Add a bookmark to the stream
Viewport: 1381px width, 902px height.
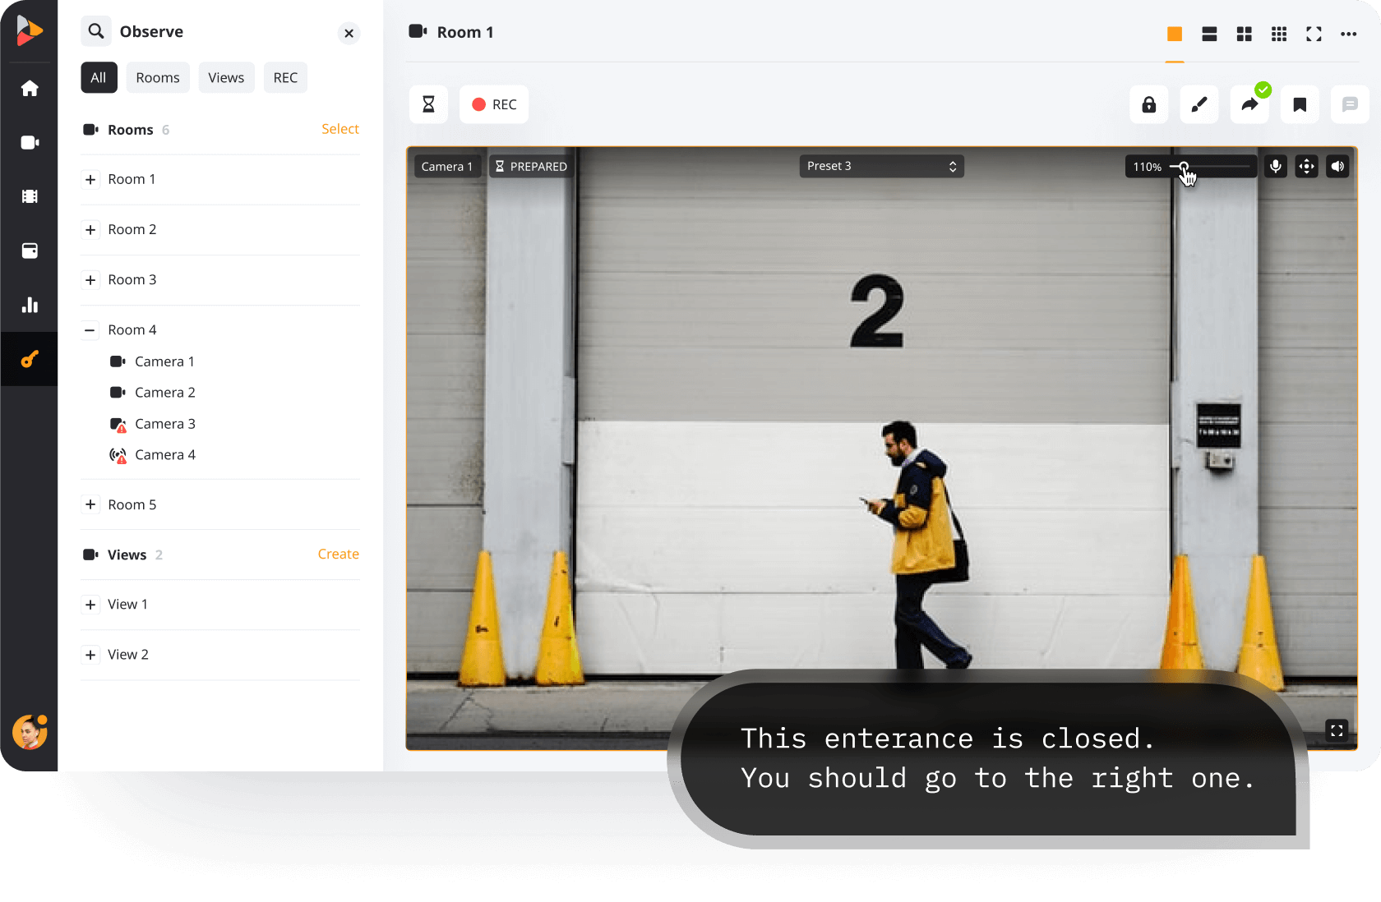1299,104
